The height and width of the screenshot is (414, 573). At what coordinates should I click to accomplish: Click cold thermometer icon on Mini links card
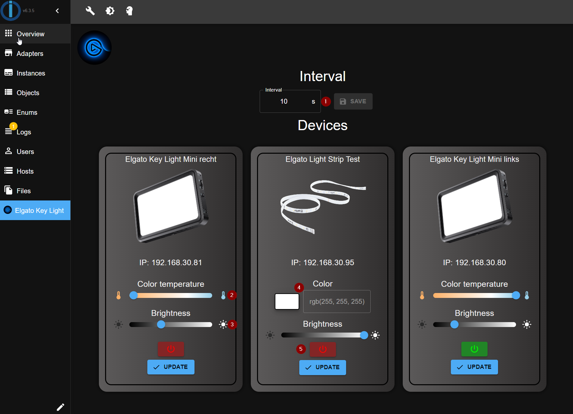pyautogui.click(x=527, y=295)
